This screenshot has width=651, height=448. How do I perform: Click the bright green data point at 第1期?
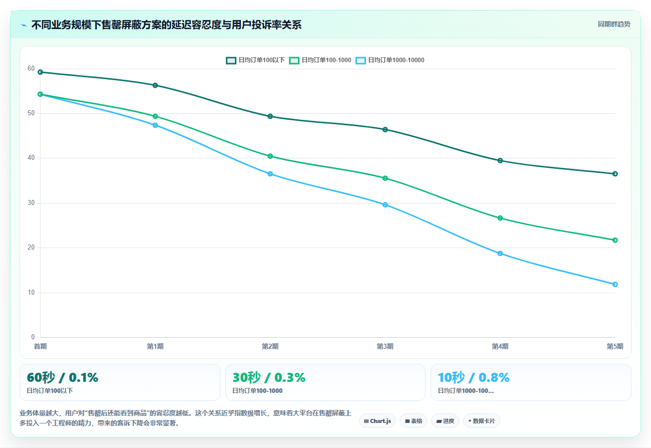(155, 116)
